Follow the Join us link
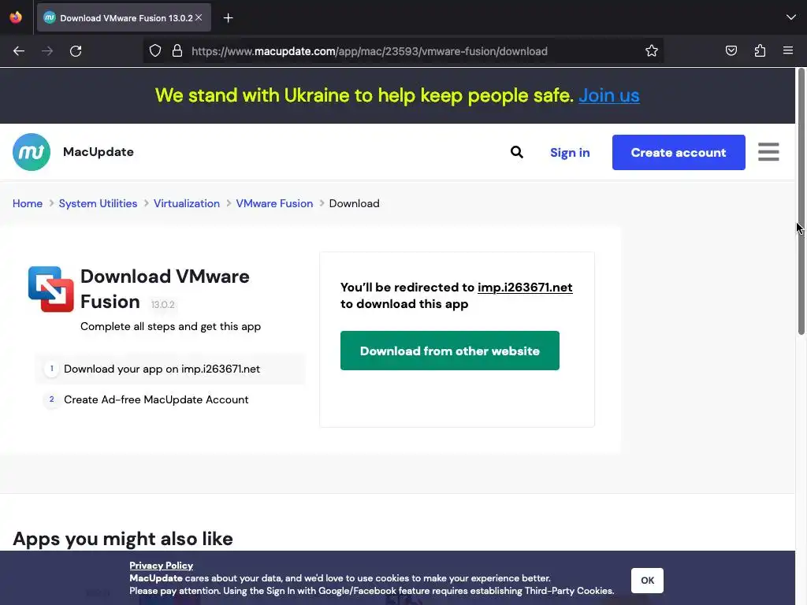Screen dimensions: 807x605 609,95
